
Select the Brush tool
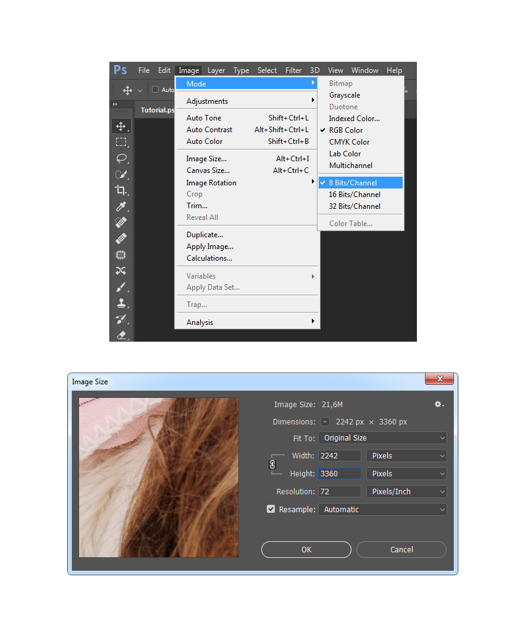pos(121,287)
